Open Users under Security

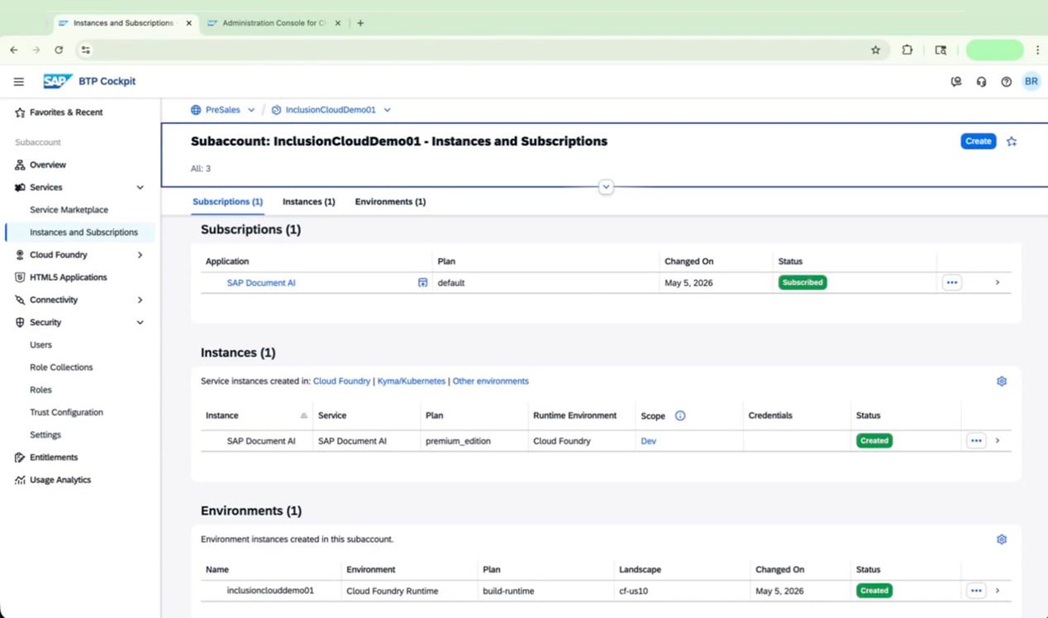point(40,345)
